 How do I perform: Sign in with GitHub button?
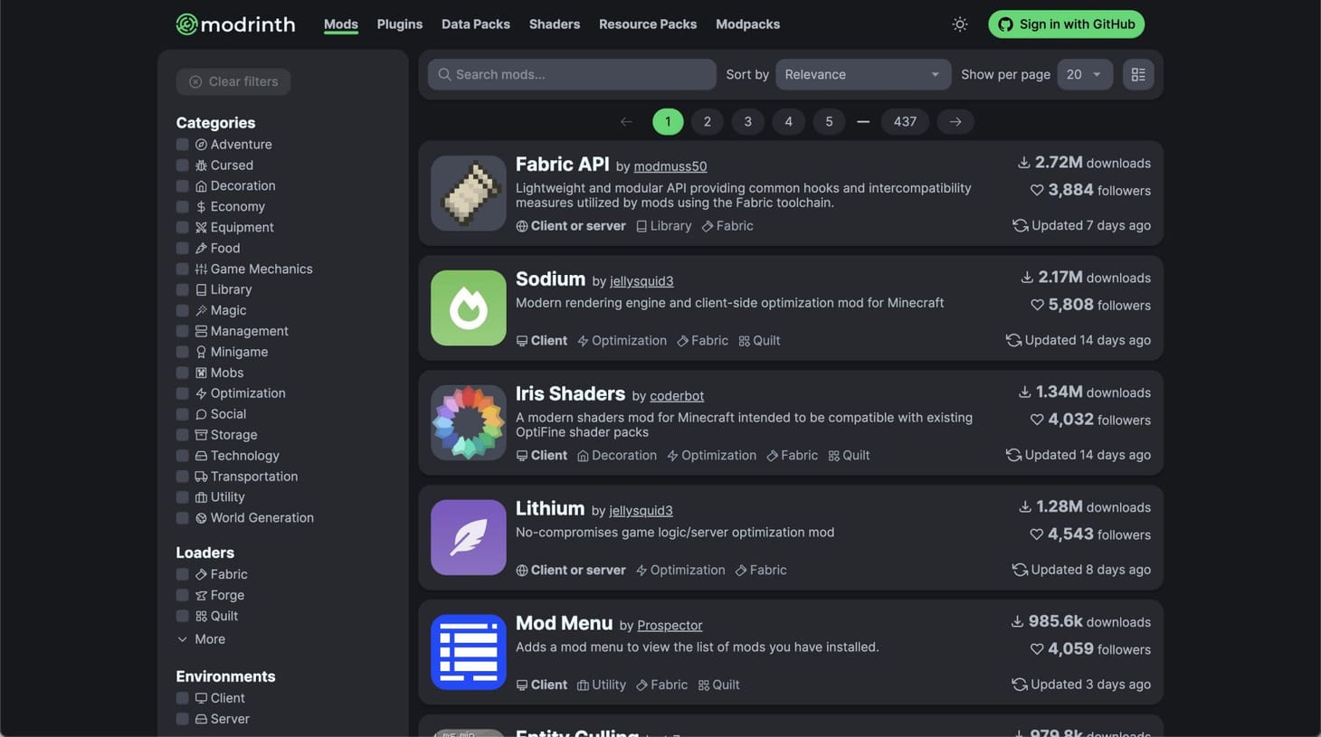click(1066, 24)
